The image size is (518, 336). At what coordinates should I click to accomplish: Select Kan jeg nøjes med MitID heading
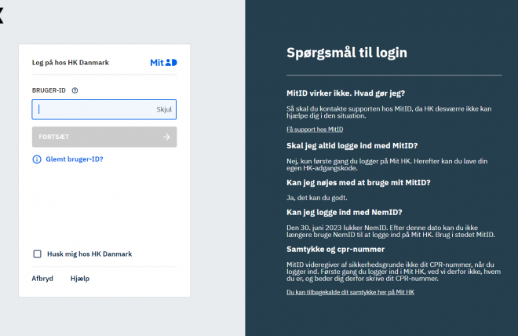pyautogui.click(x=359, y=183)
